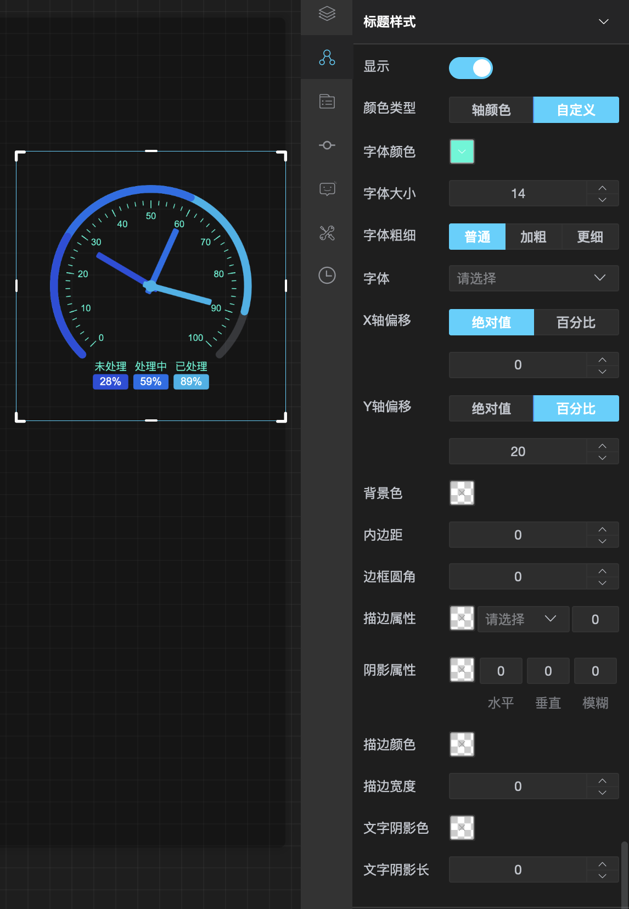Open the 描边属性 color swatch
The image size is (629, 909).
coord(462,618)
